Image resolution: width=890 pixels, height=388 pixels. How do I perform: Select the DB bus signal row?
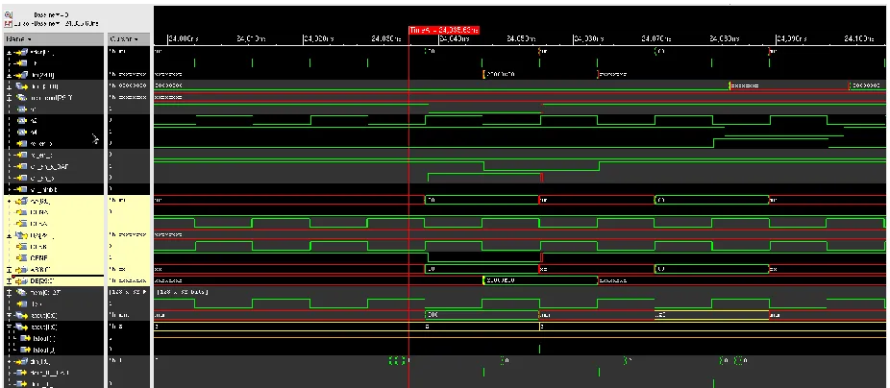click(x=54, y=280)
